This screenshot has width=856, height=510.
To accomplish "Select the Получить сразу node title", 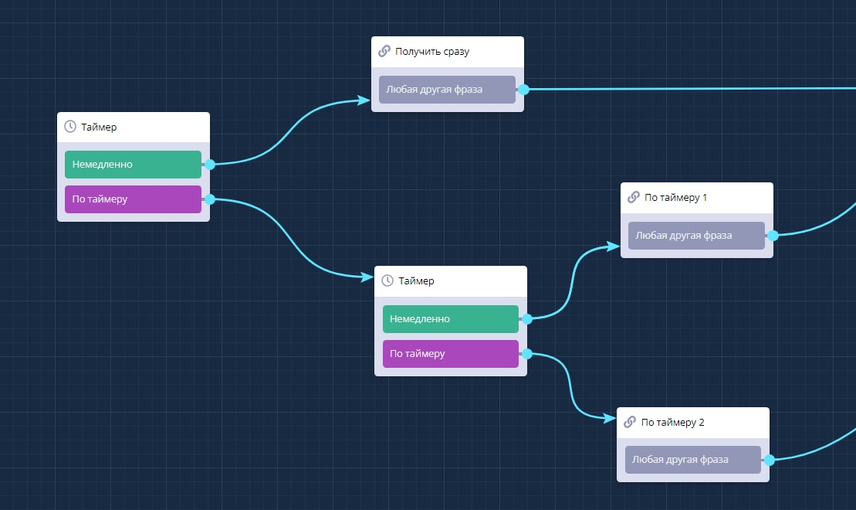I will click(x=432, y=52).
